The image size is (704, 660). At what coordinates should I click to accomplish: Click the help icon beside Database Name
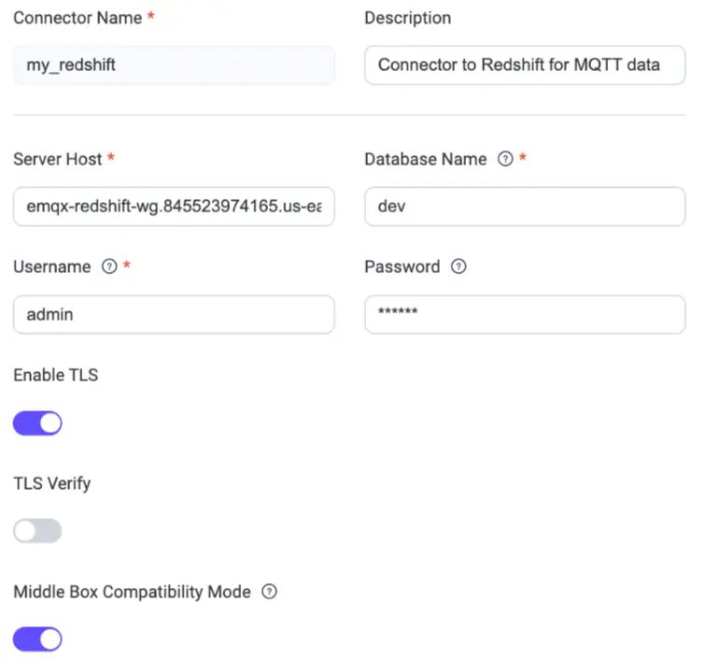[505, 159]
